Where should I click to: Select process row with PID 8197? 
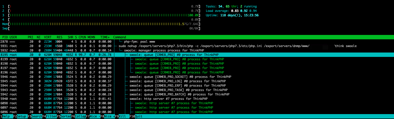pyautogui.click(x=197, y=68)
